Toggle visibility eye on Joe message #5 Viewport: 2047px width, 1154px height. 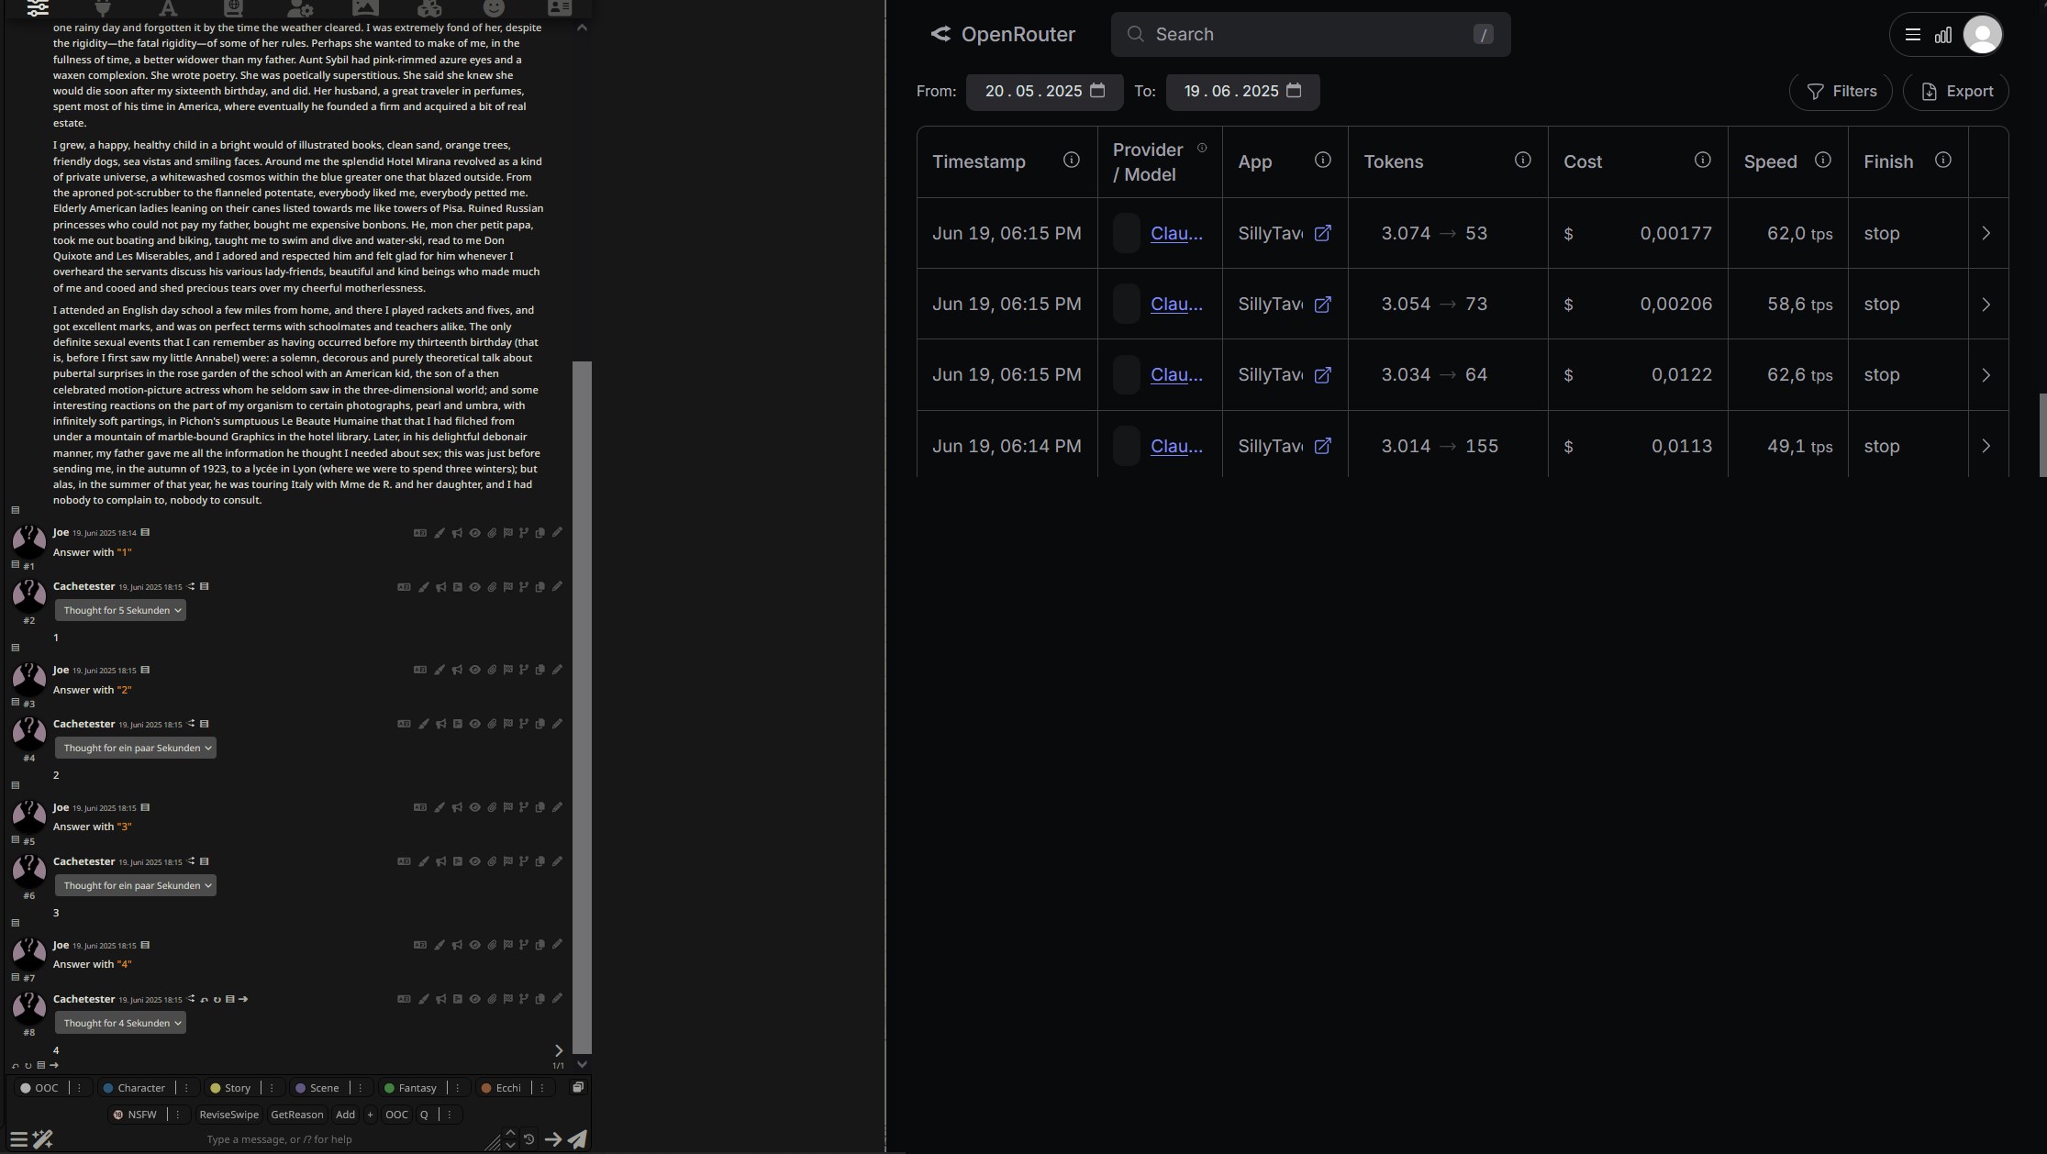(475, 808)
